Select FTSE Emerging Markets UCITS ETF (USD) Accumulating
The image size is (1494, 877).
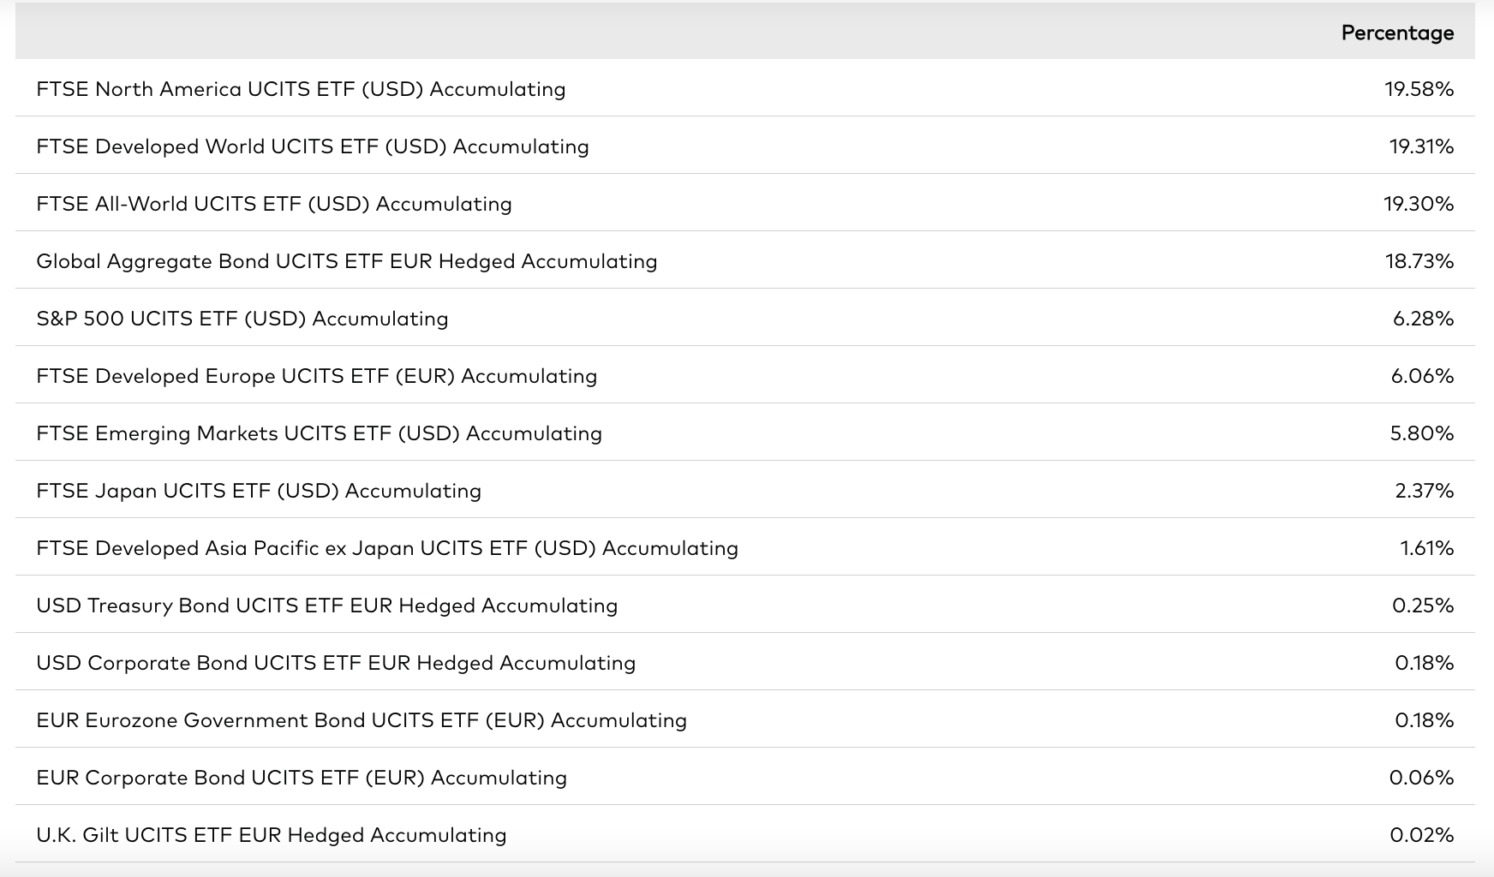tap(320, 433)
